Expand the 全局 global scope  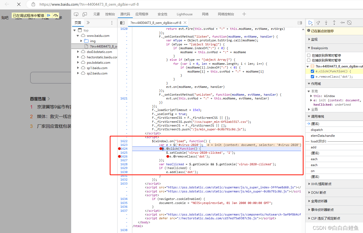click(x=309, y=109)
